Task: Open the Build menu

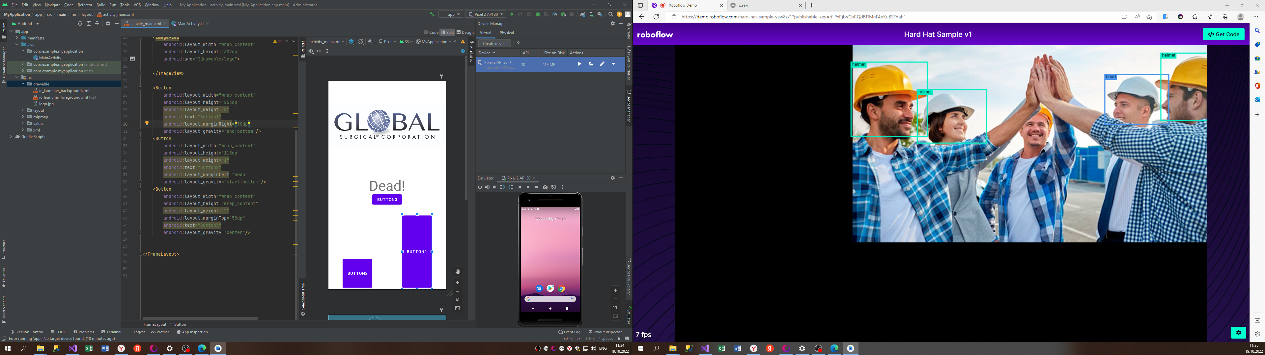Action: pyautogui.click(x=101, y=5)
